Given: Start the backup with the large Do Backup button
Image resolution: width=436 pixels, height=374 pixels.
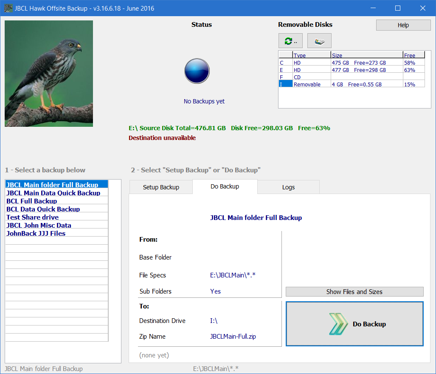Looking at the screenshot, I should click(354, 324).
